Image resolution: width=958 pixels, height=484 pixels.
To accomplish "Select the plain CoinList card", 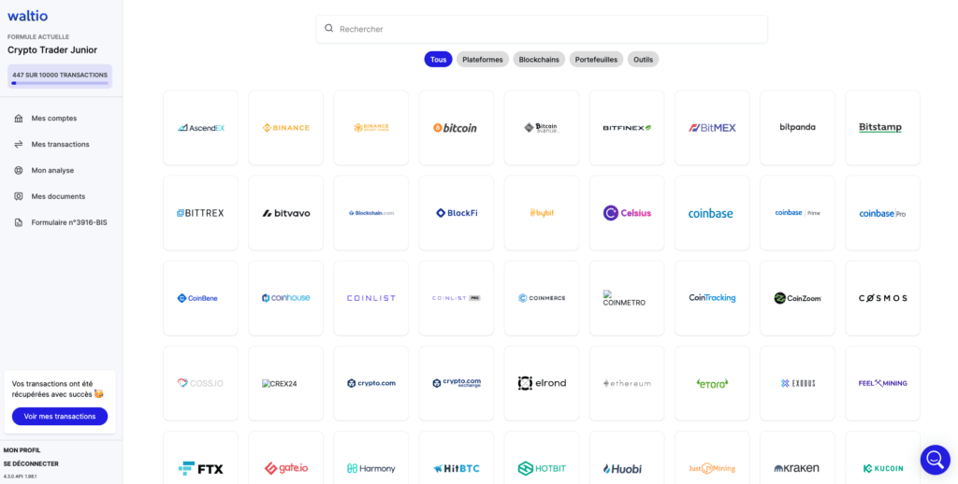I will tap(370, 298).
